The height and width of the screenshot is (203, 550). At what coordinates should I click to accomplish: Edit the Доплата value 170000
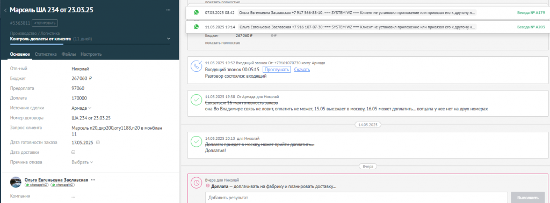[x=79, y=99]
